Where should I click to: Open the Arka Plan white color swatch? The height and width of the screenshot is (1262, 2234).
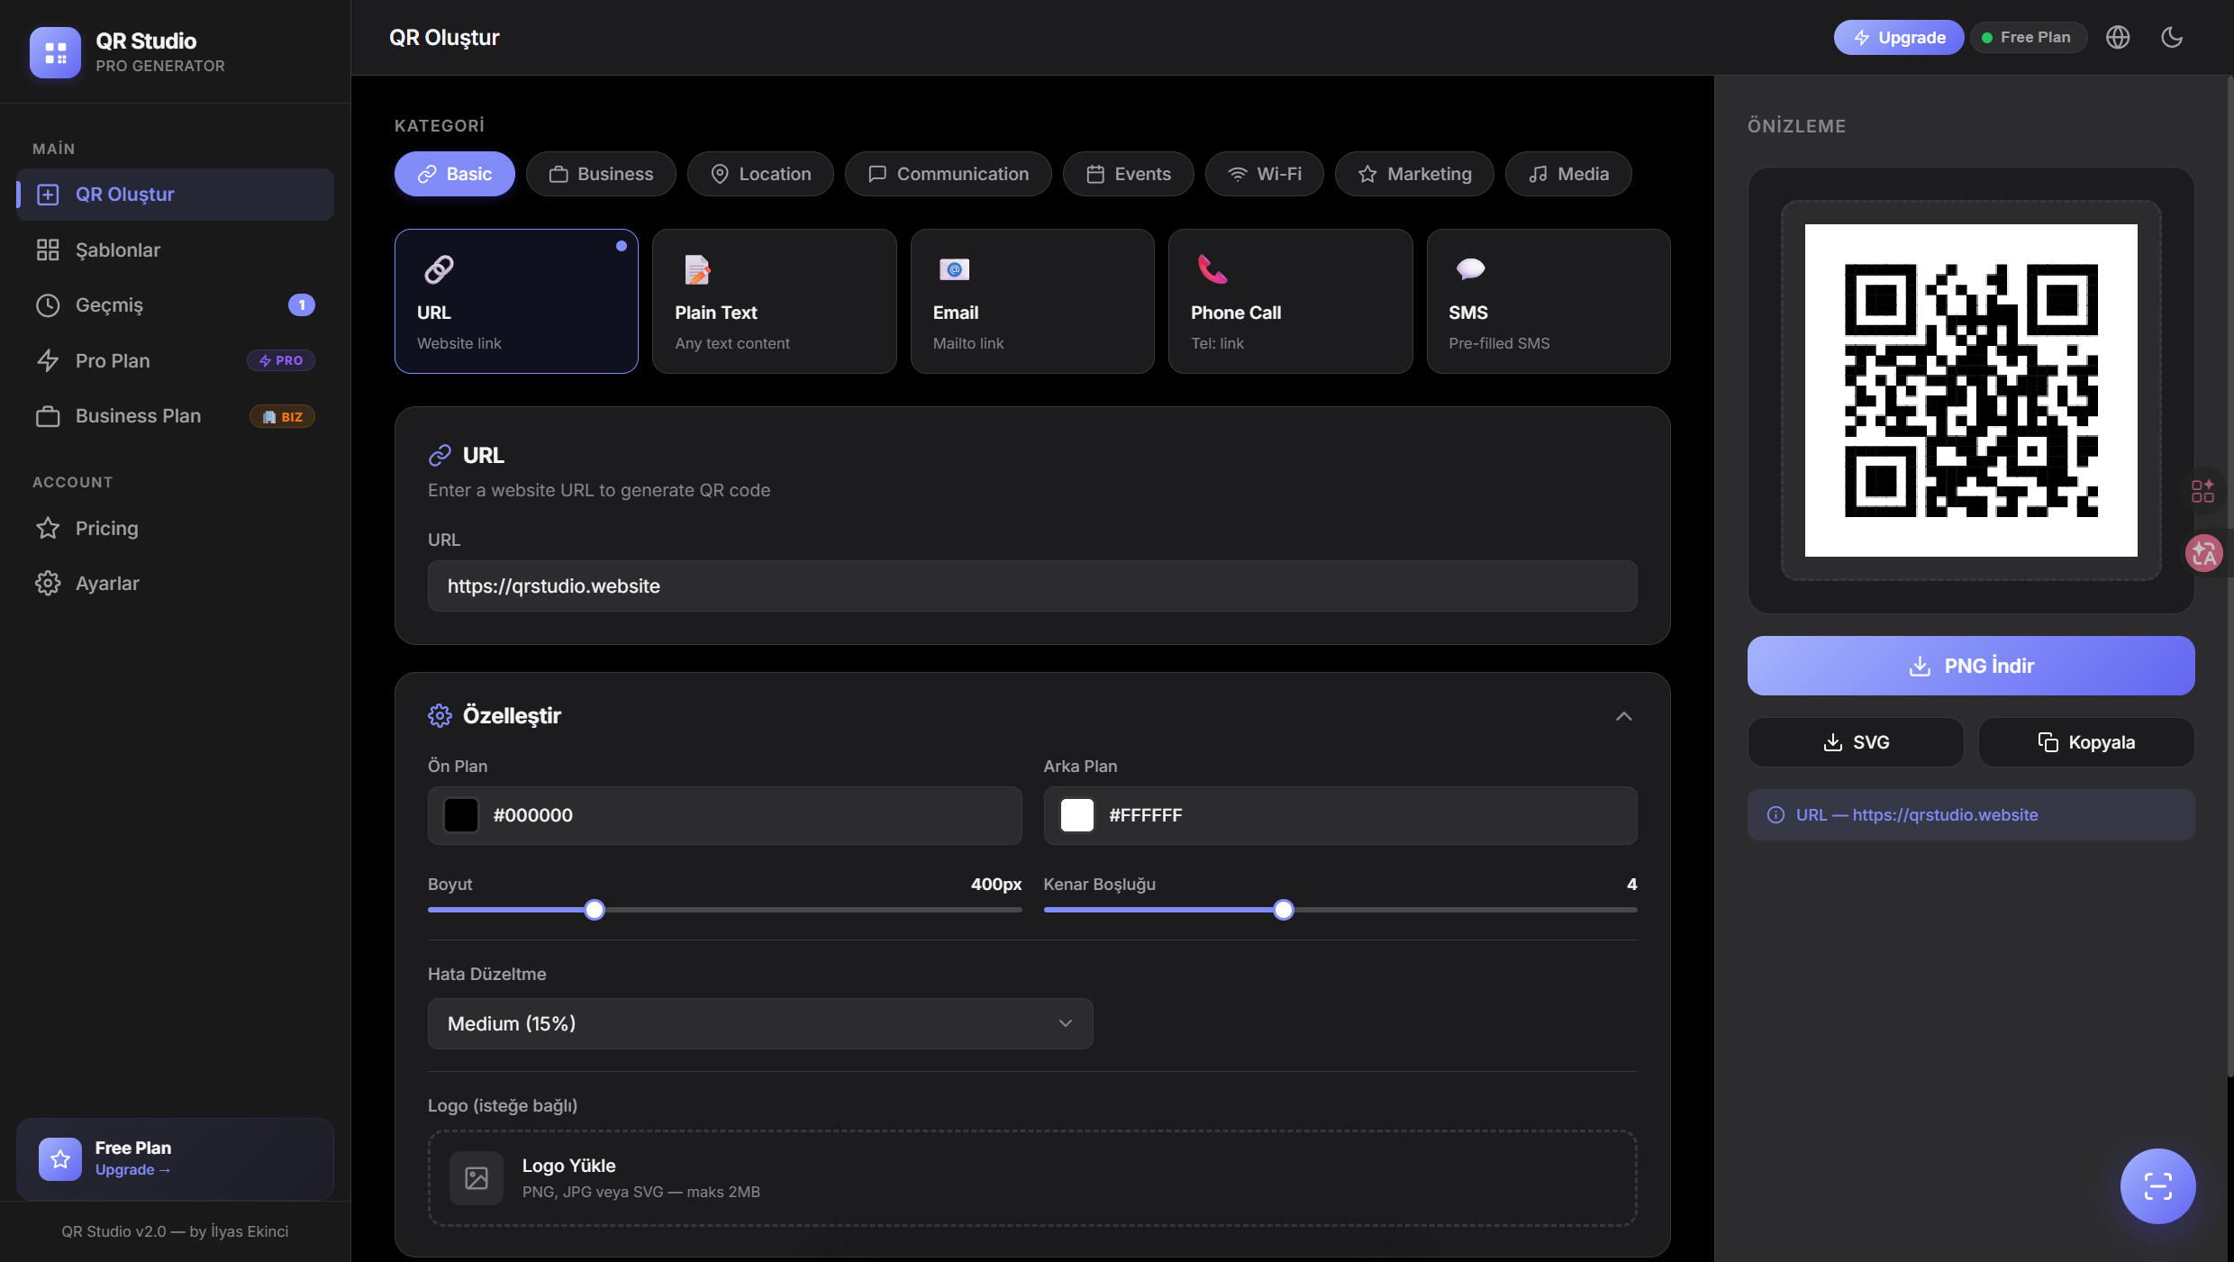1077,815
